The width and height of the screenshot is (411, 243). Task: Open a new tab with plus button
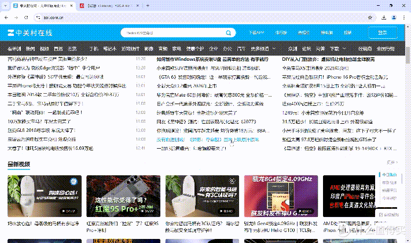148,6
